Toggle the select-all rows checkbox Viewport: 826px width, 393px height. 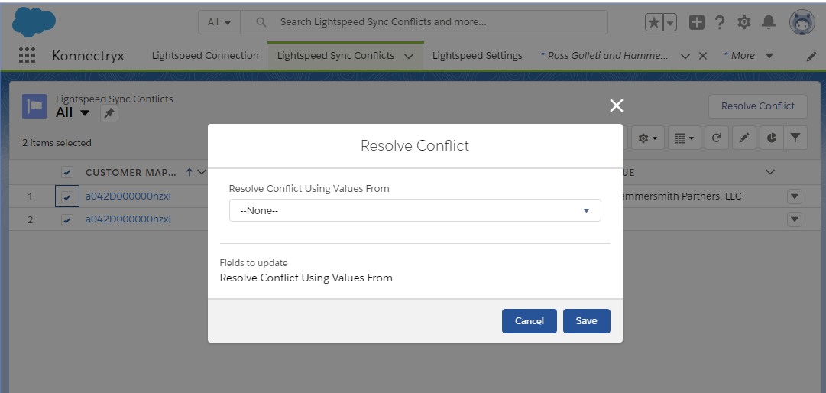click(67, 172)
